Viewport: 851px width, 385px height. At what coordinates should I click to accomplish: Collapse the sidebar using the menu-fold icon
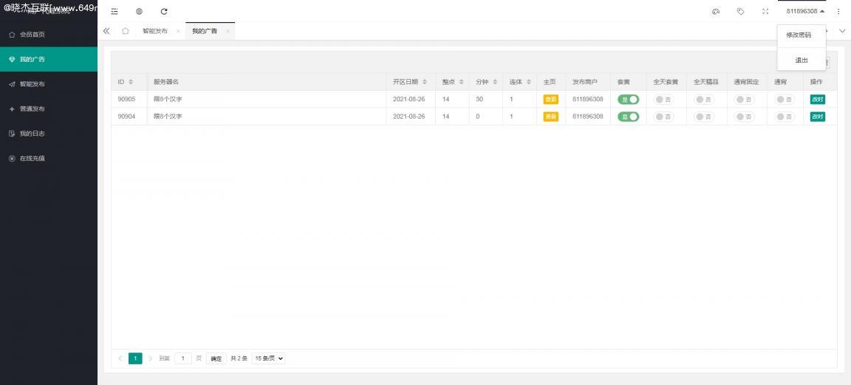click(x=114, y=11)
